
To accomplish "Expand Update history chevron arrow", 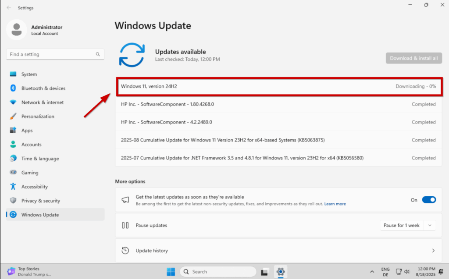I will pyautogui.click(x=433, y=251).
